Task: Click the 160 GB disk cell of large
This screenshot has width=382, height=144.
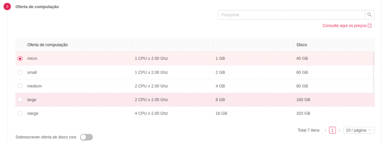Action: (x=303, y=99)
